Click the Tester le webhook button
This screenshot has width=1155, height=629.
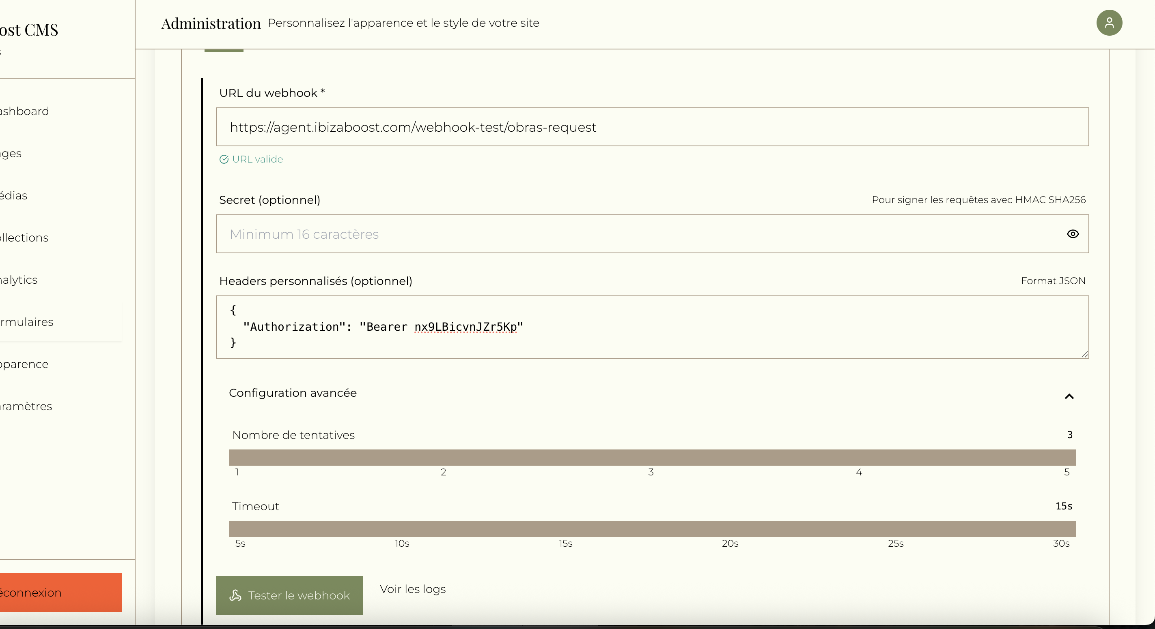tap(289, 595)
